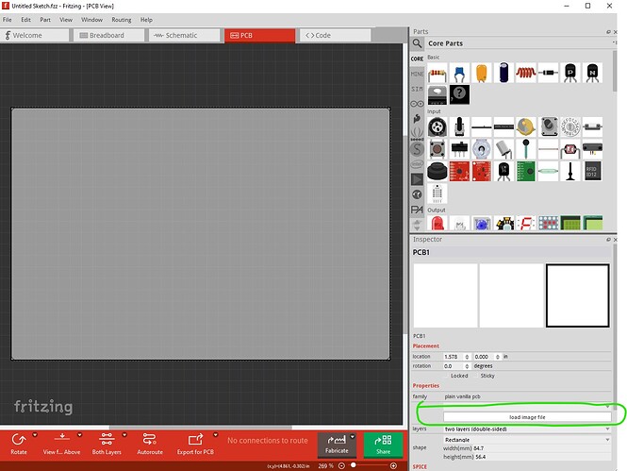Expand the Rotate options arrow
This screenshot has height=471, width=627.
coord(35,434)
